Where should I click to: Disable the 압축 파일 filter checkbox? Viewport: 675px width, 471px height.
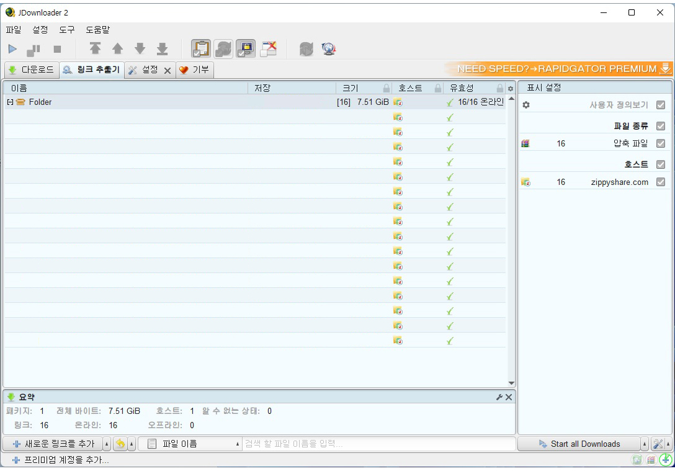tap(661, 143)
